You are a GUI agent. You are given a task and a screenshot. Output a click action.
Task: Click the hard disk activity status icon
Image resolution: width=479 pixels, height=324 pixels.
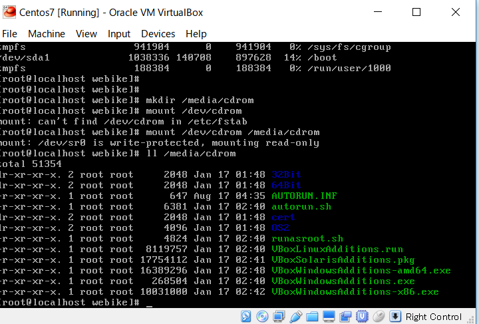[x=246, y=317]
